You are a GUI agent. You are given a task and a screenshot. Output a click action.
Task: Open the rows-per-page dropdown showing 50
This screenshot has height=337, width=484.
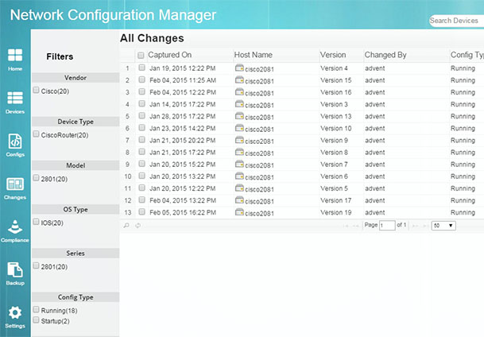[x=443, y=226]
